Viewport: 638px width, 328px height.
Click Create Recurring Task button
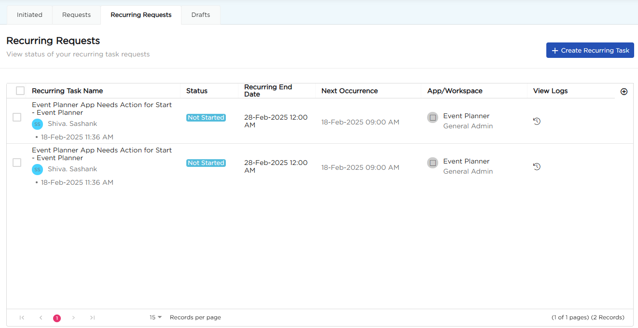[x=590, y=50]
